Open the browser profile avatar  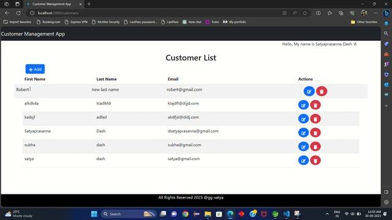364,13
